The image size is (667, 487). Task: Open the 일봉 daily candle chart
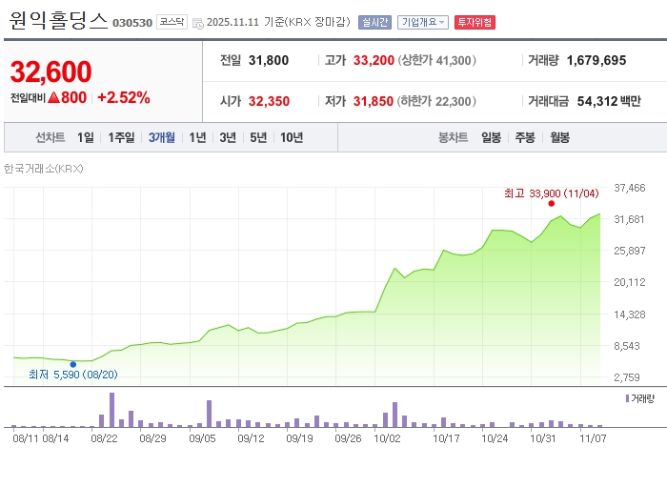click(491, 137)
